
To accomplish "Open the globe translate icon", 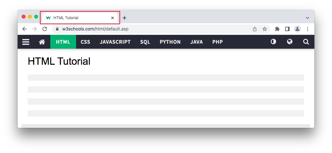I will 290,42.
